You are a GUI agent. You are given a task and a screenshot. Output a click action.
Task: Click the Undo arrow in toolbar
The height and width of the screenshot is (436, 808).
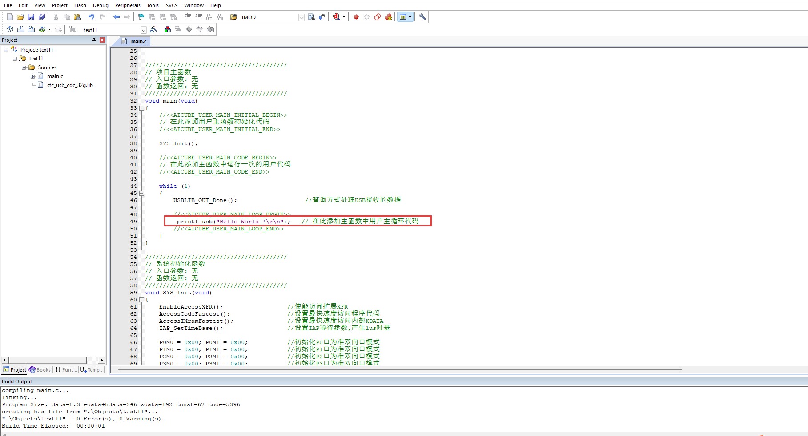click(91, 17)
